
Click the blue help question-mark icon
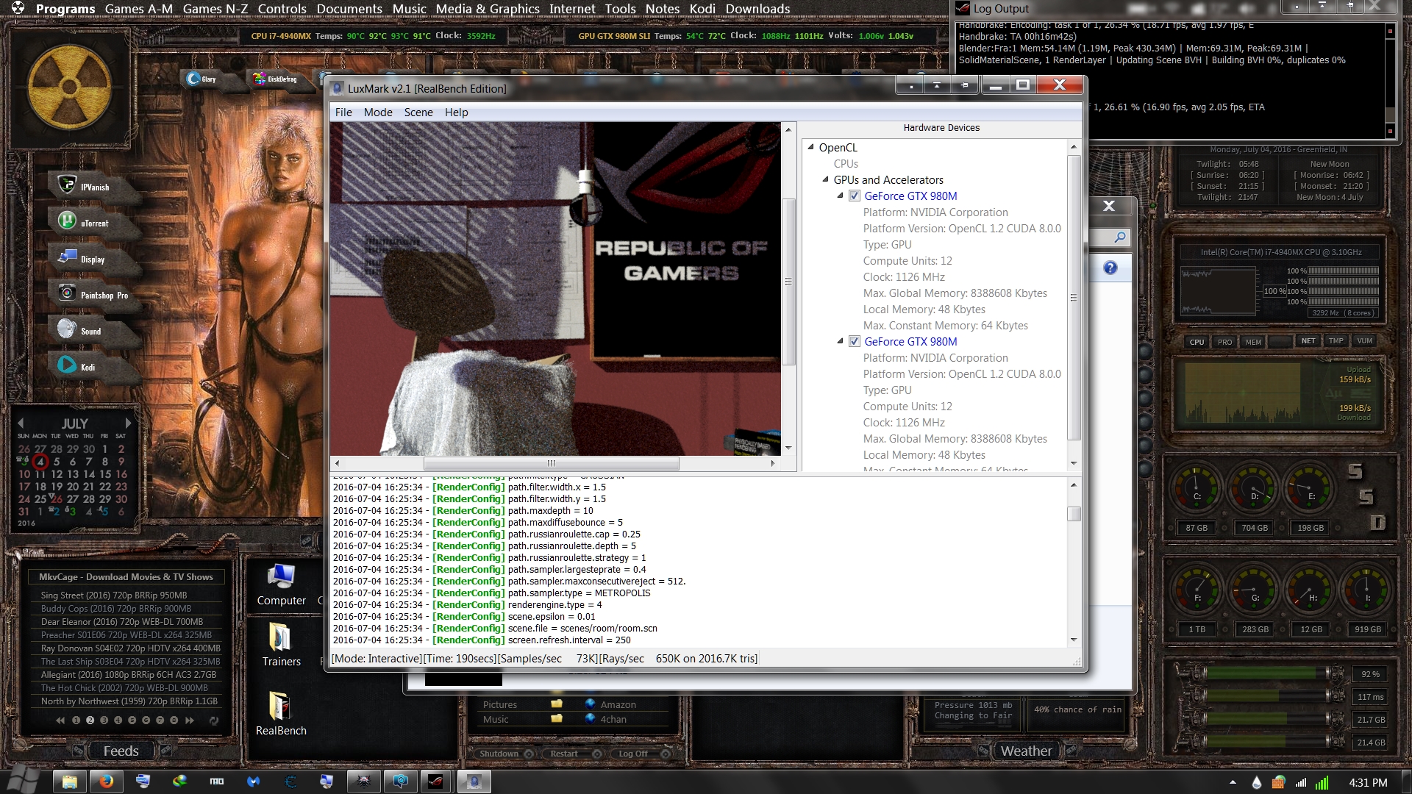(1110, 268)
